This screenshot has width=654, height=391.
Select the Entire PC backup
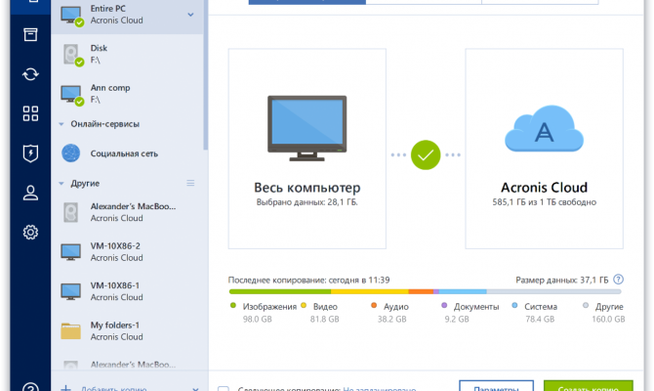(127, 15)
